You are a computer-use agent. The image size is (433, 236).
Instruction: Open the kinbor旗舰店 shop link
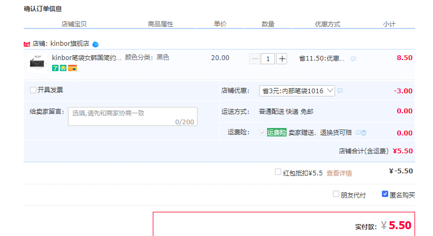pyautogui.click(x=70, y=44)
